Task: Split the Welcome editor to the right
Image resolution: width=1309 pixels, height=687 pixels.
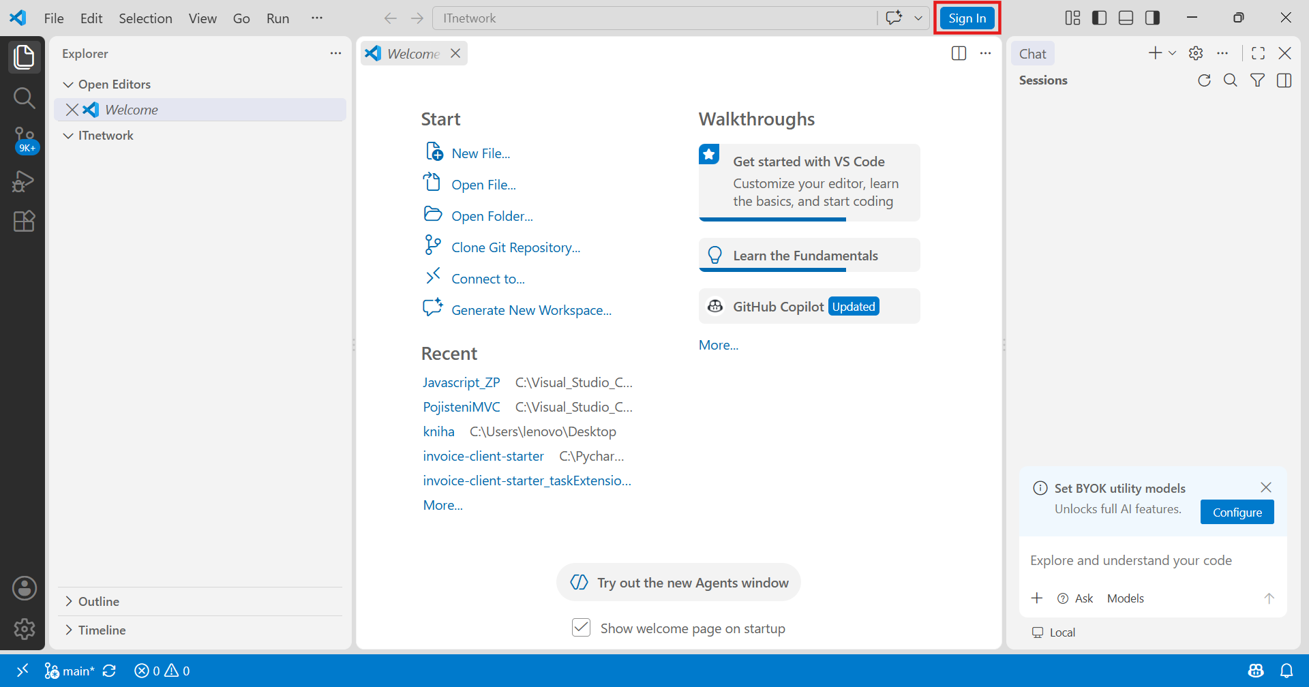Action: click(959, 53)
